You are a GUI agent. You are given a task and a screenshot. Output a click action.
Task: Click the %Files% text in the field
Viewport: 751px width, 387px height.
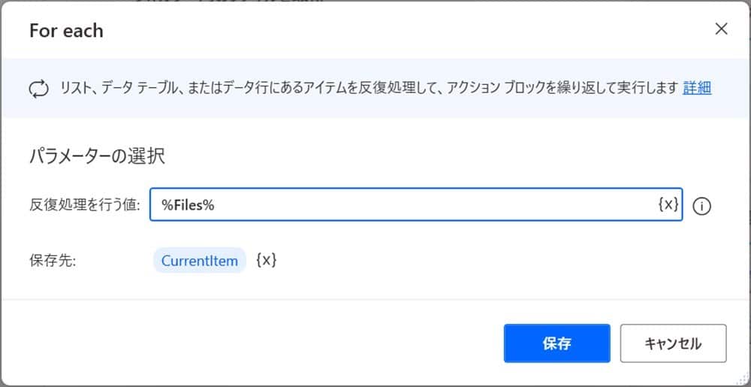pyautogui.click(x=189, y=205)
